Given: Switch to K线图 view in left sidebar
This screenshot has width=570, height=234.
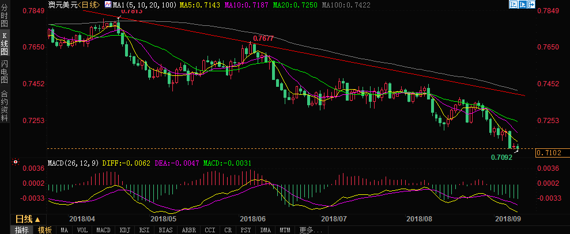Looking at the screenshot, I should (x=5, y=43).
